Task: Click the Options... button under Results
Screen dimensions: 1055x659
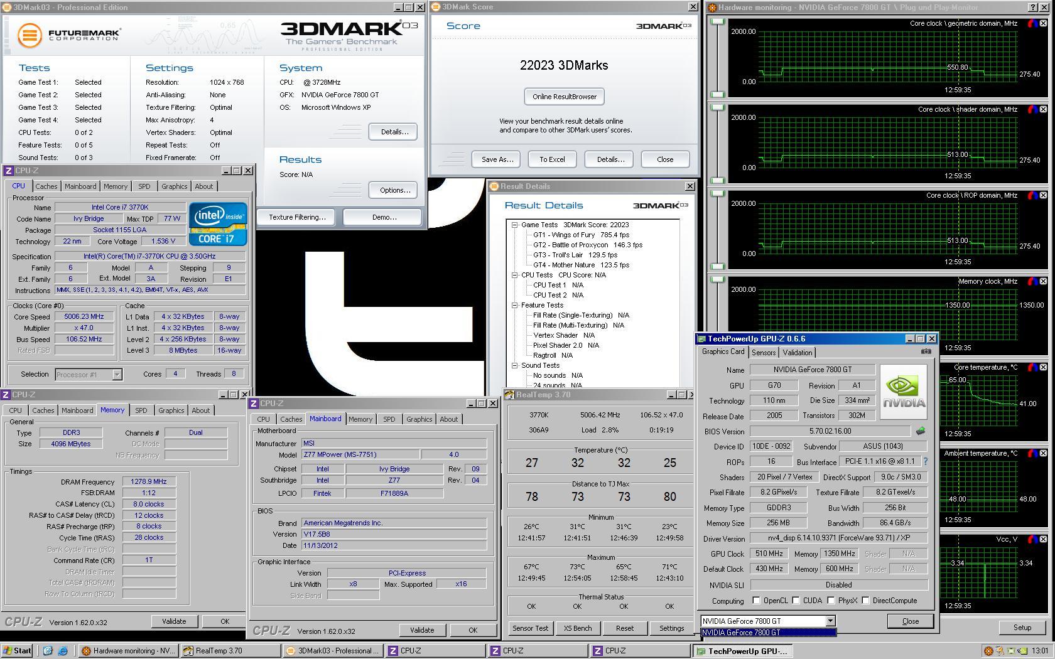Action: tap(394, 190)
